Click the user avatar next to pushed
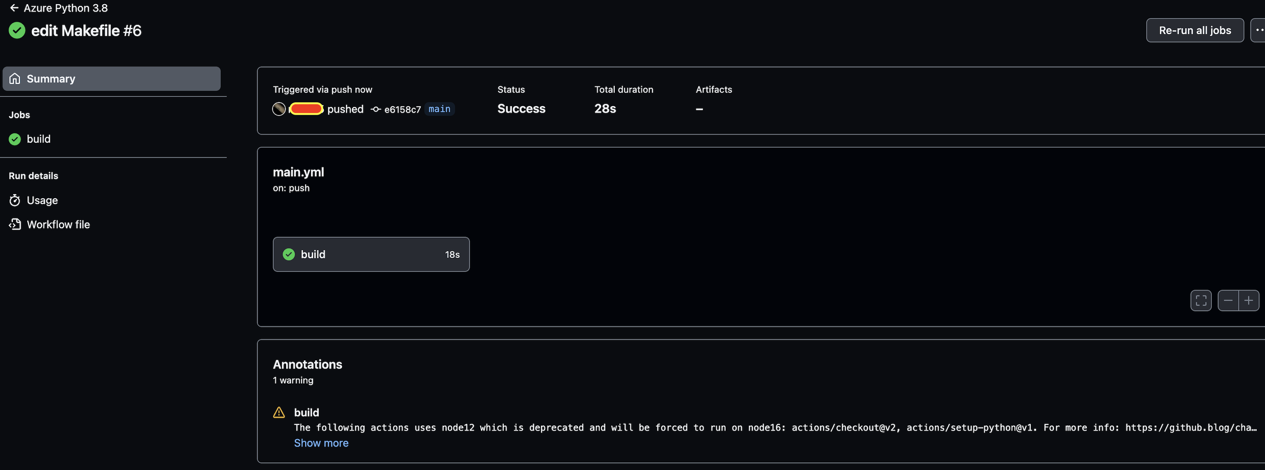 (x=279, y=109)
